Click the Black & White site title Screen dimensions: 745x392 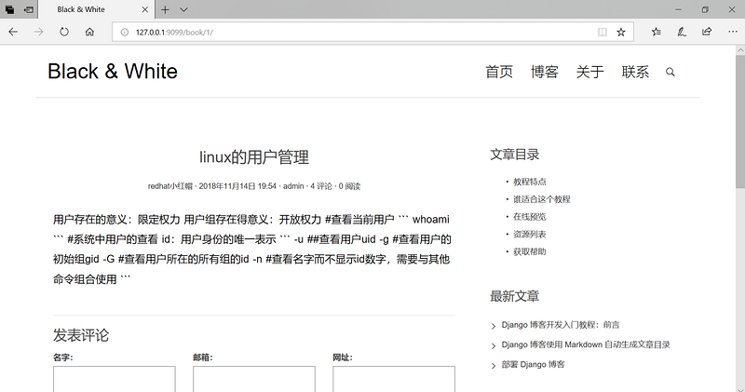[113, 72]
